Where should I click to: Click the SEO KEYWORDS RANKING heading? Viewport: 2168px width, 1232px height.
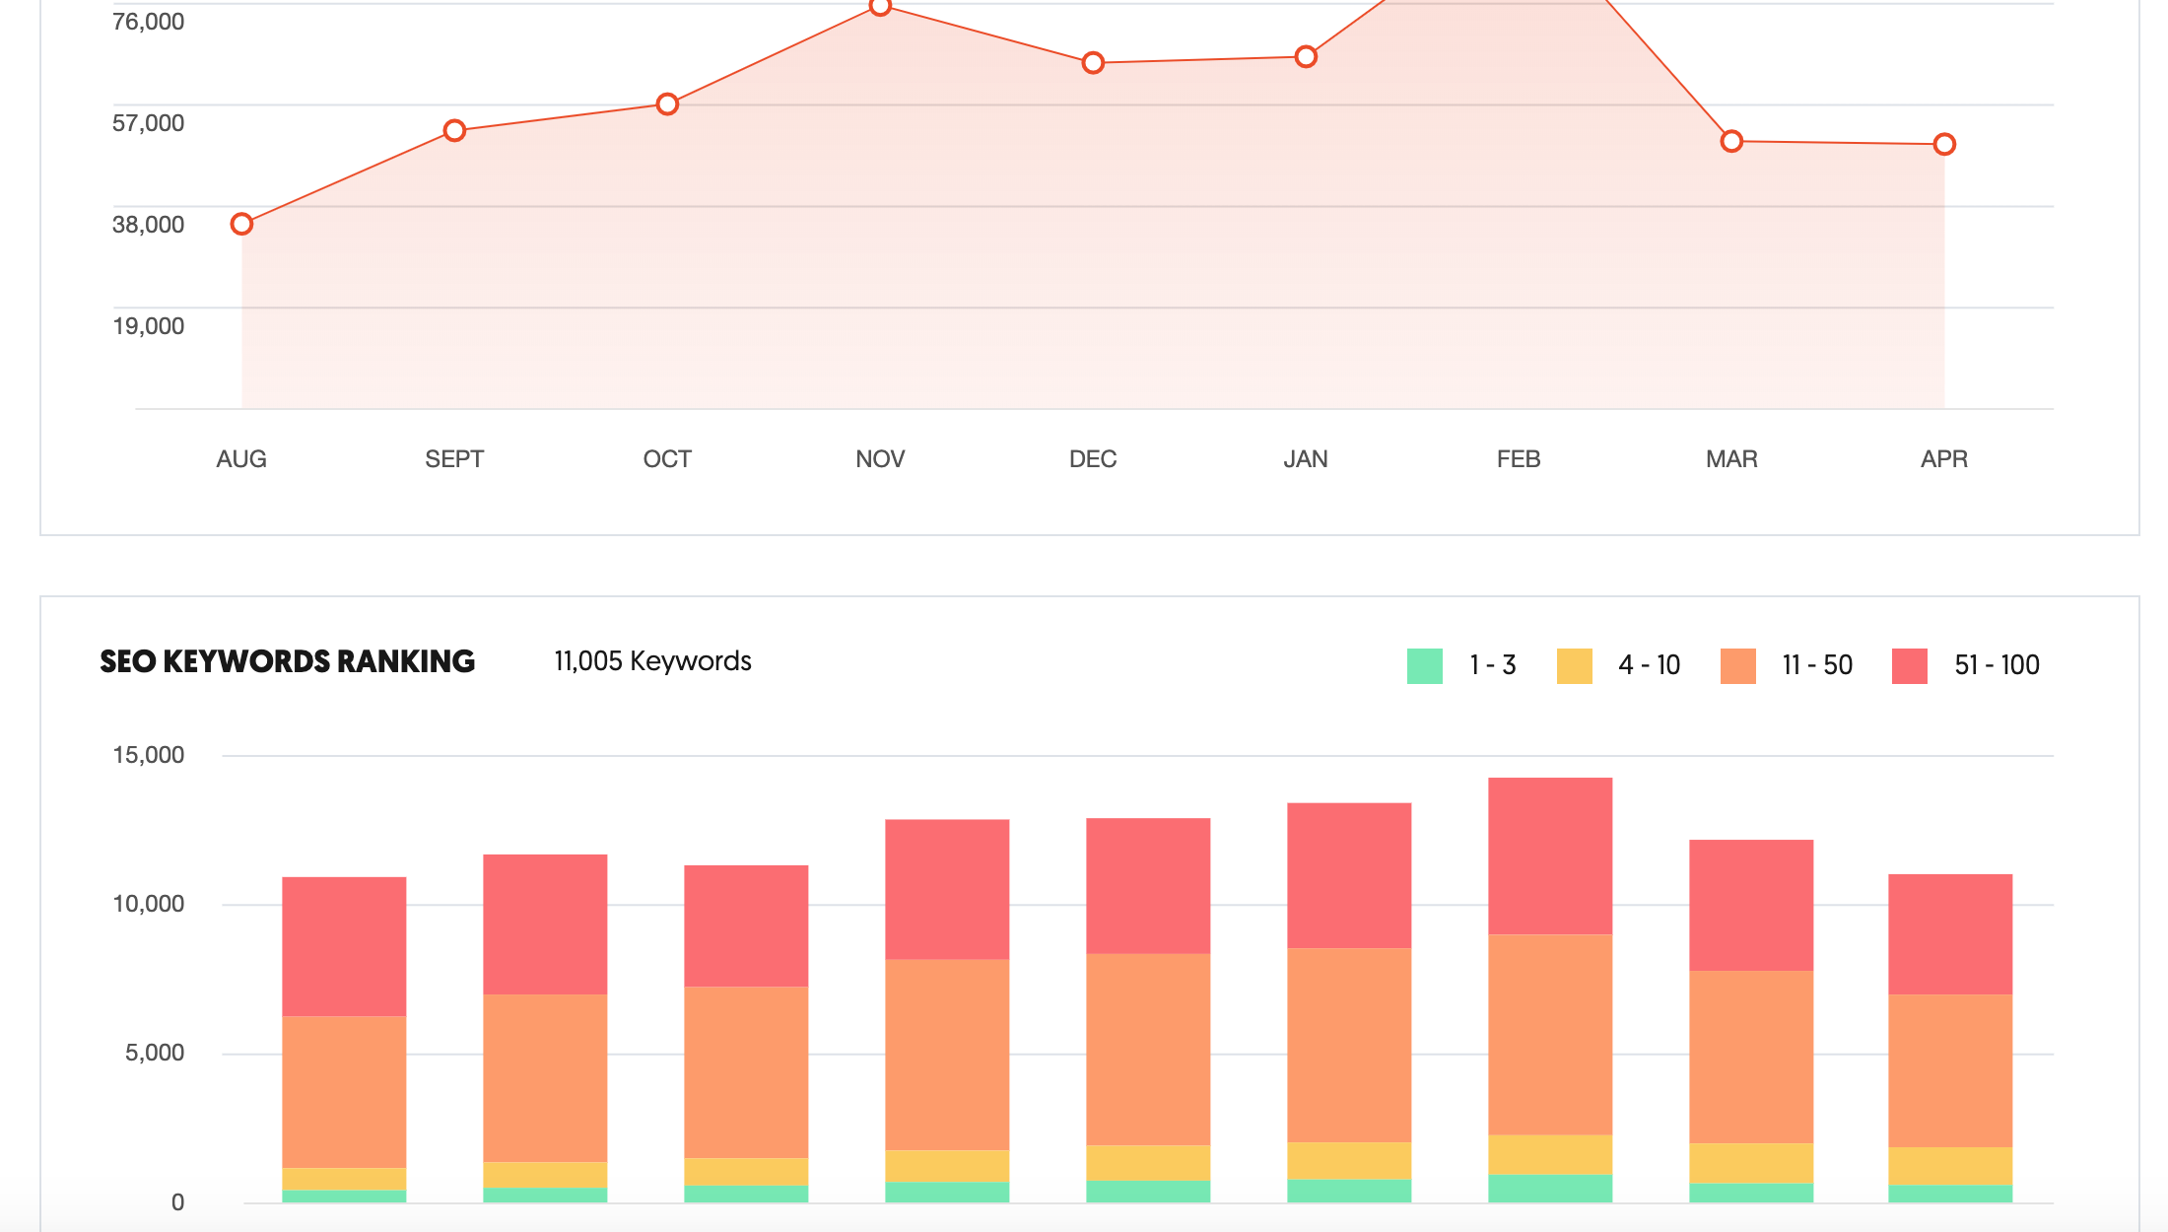click(x=288, y=661)
